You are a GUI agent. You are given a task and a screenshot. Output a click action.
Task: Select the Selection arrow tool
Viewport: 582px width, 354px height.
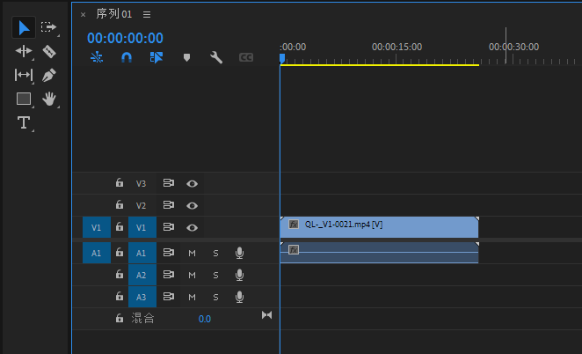point(24,27)
